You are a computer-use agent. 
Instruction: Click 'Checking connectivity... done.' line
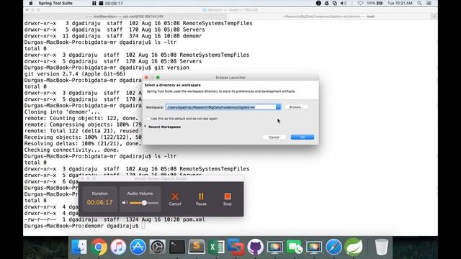pyautogui.click(x=72, y=150)
